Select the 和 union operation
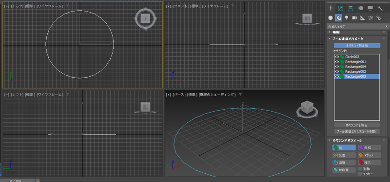Screen dimensions: 390x182 pyautogui.click(x=344, y=148)
